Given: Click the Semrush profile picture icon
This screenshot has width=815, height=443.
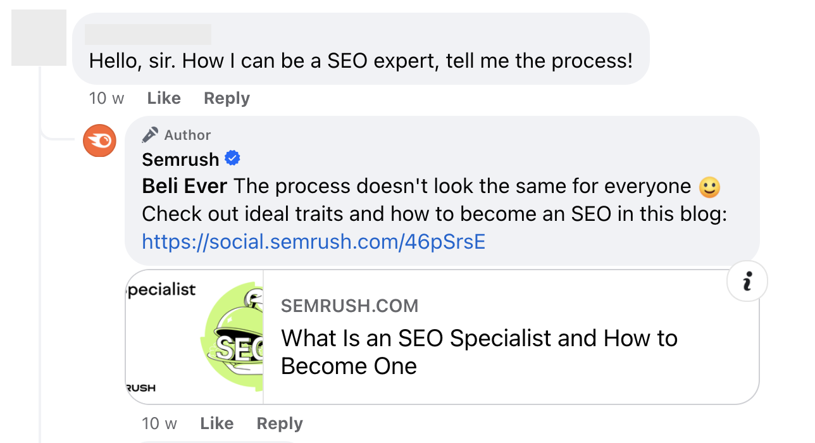Looking at the screenshot, I should click(99, 140).
